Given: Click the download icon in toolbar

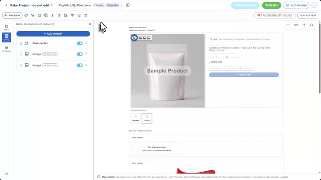Looking at the screenshot, I should click(53, 15).
